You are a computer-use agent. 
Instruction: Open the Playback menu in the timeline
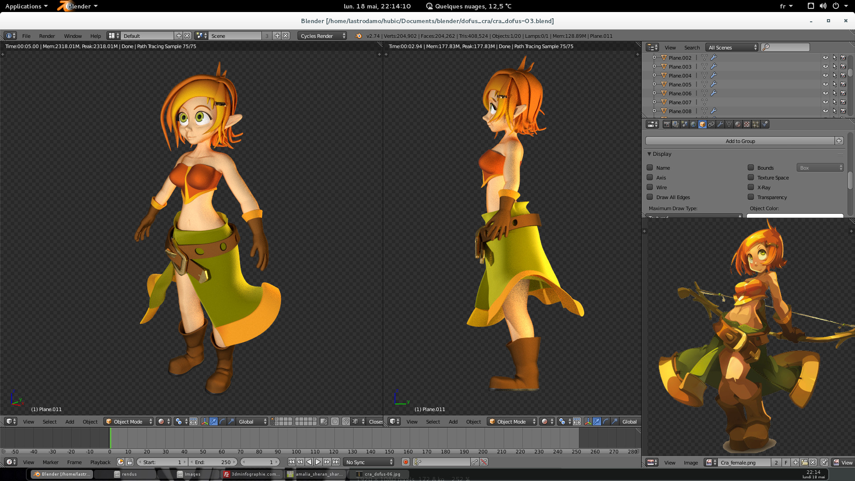pos(100,462)
